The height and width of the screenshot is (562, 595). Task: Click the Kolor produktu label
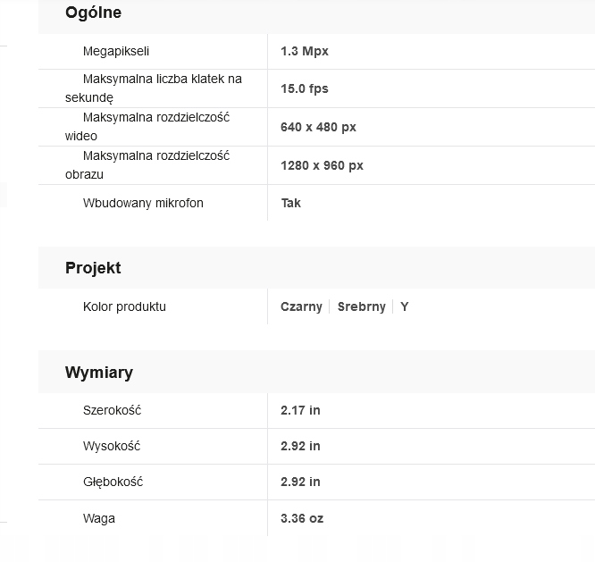[x=124, y=306]
